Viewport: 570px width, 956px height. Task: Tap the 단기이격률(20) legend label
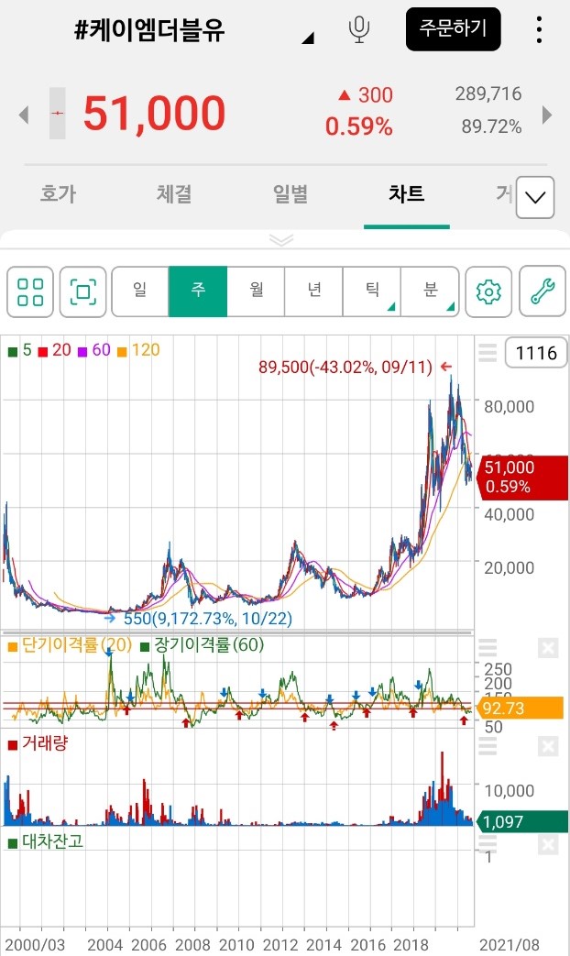click(x=71, y=645)
